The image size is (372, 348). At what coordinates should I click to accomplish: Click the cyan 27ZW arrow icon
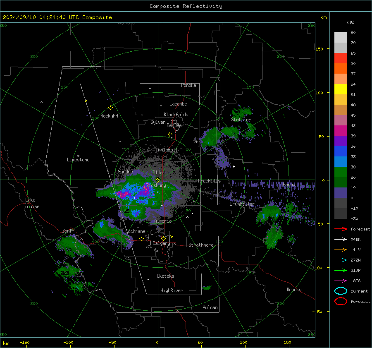point(341,260)
